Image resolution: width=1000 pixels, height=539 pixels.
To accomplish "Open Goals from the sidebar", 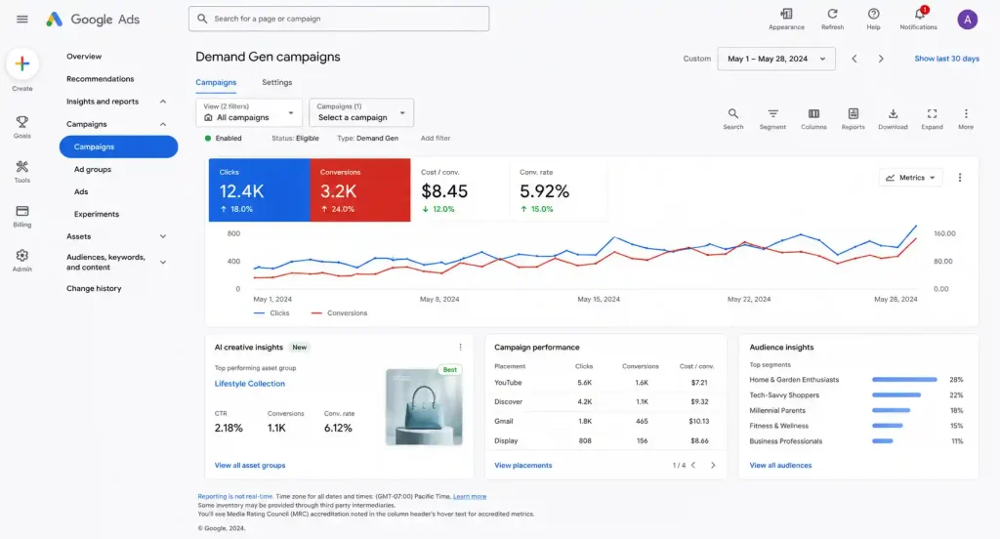I will (22, 126).
